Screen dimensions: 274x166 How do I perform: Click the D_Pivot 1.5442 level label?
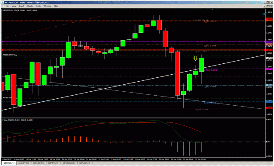point(210,70)
